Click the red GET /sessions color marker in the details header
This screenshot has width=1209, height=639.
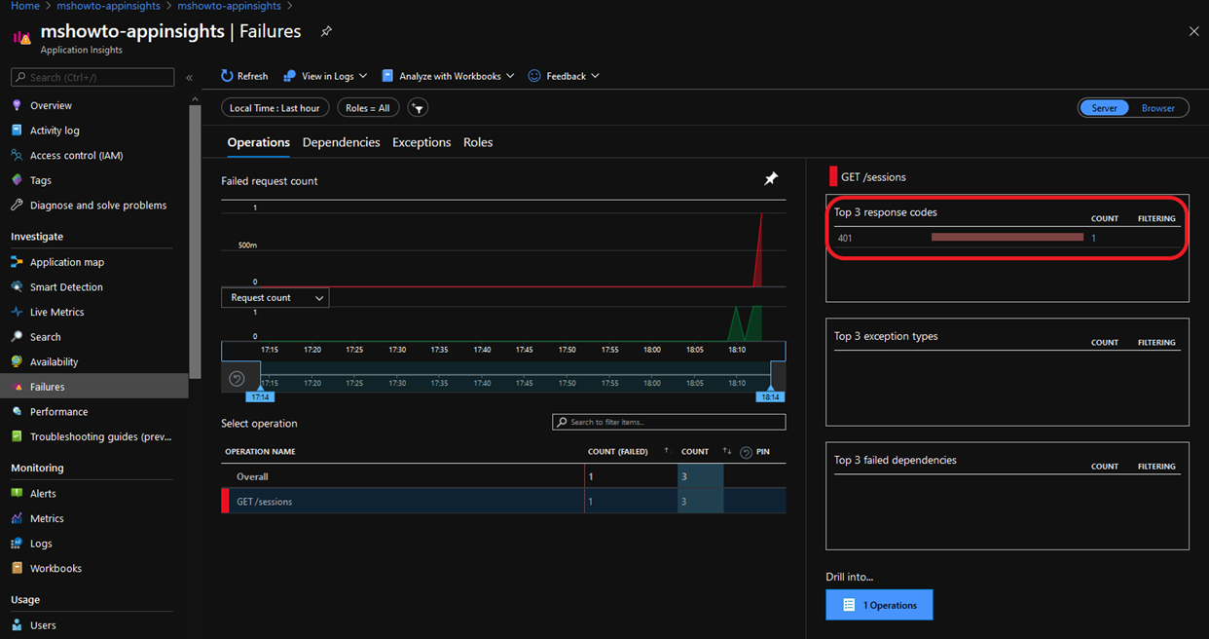point(832,176)
